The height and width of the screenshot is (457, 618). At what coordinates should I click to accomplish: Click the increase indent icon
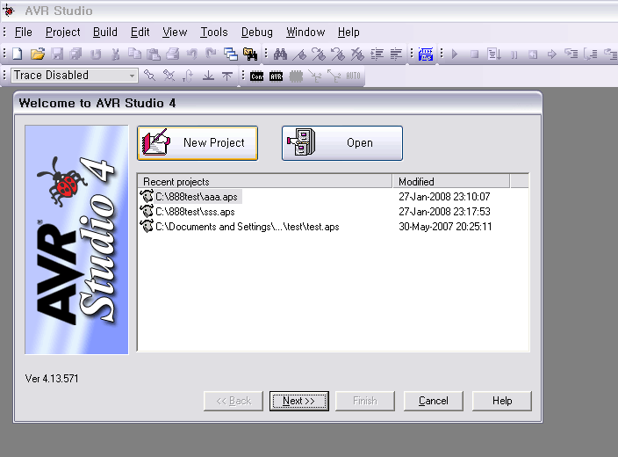point(377,54)
